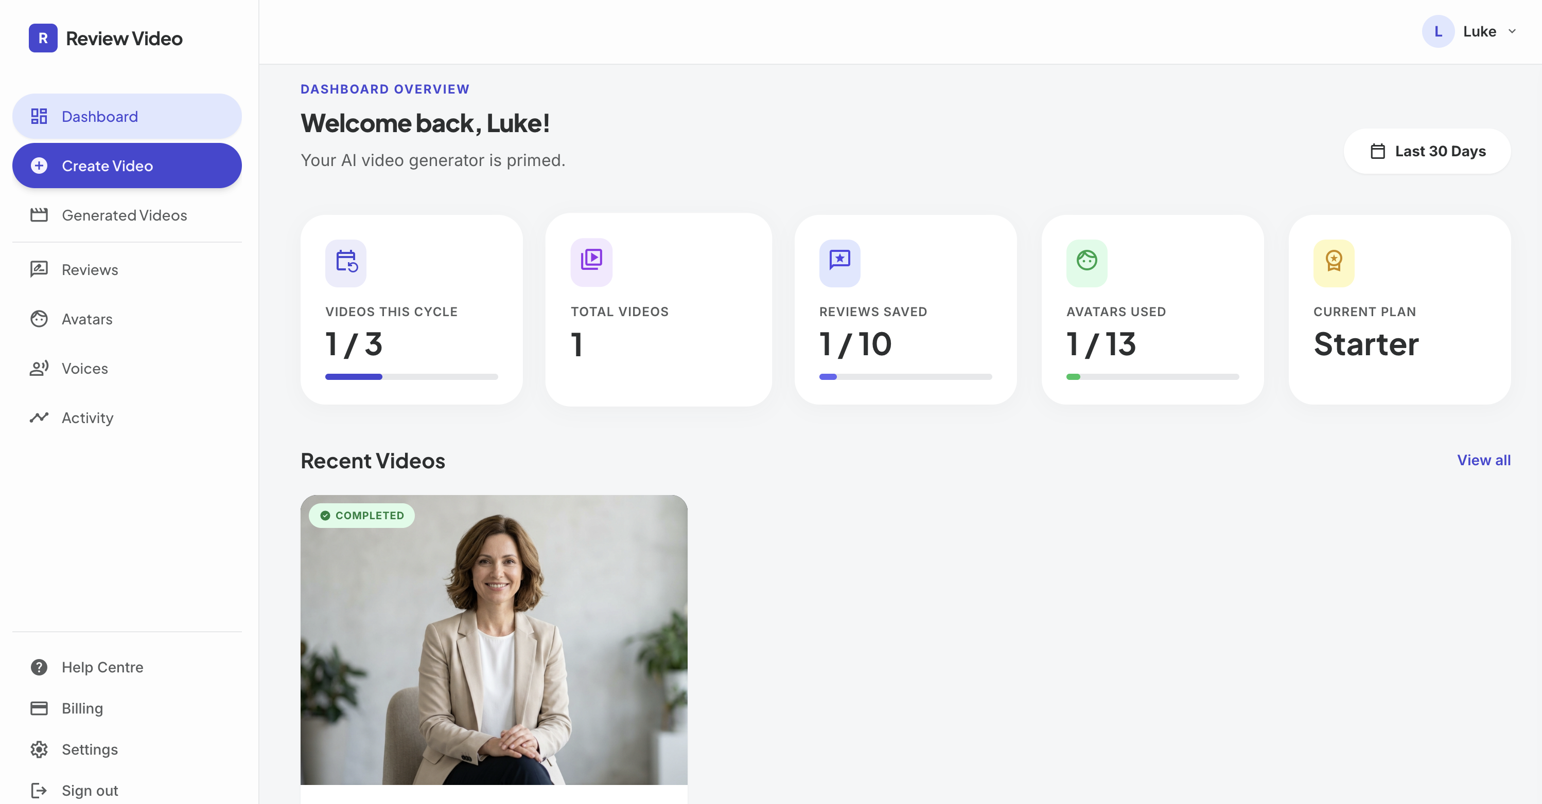Click the 'DASHBOARD OVERVIEW' label

pos(385,89)
